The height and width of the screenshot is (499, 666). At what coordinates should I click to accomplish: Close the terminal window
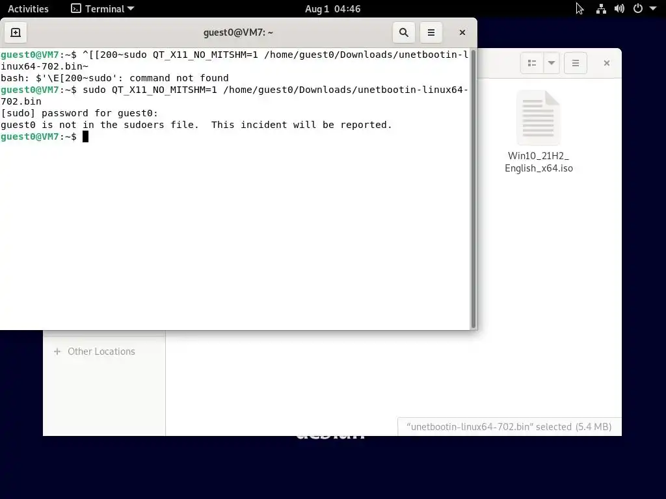point(462,32)
